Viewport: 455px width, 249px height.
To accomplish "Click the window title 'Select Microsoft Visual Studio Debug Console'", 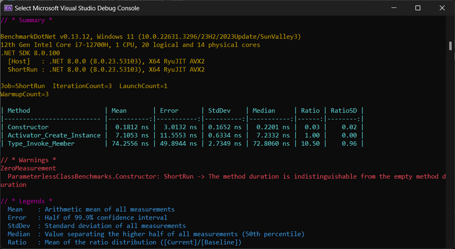I will pyautogui.click(x=77, y=8).
